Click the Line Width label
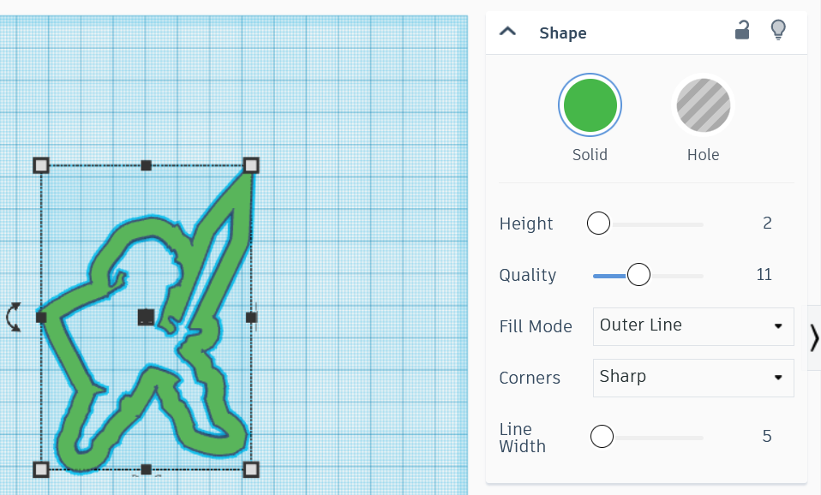 coord(523,438)
